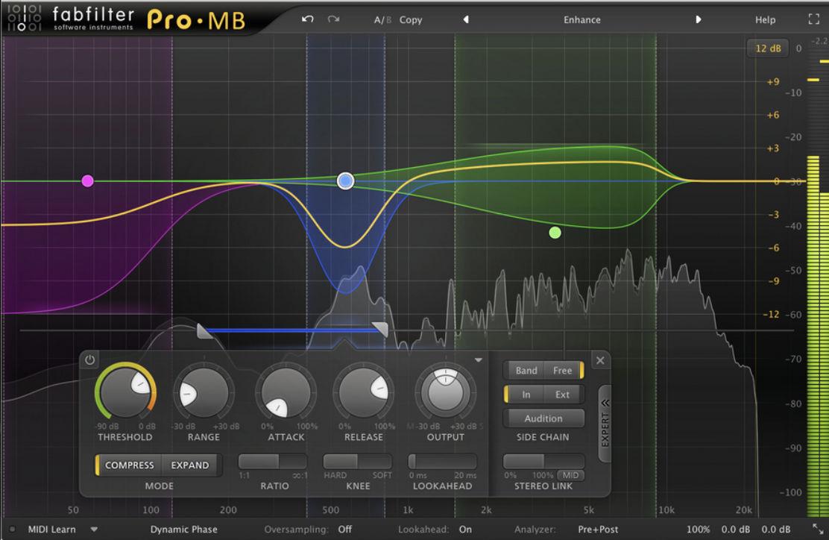Set side chain to Ext
Image resolution: width=829 pixels, height=540 pixels.
562,395
